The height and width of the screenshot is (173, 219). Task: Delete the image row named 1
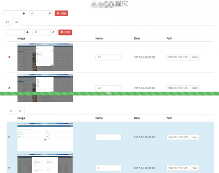pyautogui.click(x=10, y=137)
